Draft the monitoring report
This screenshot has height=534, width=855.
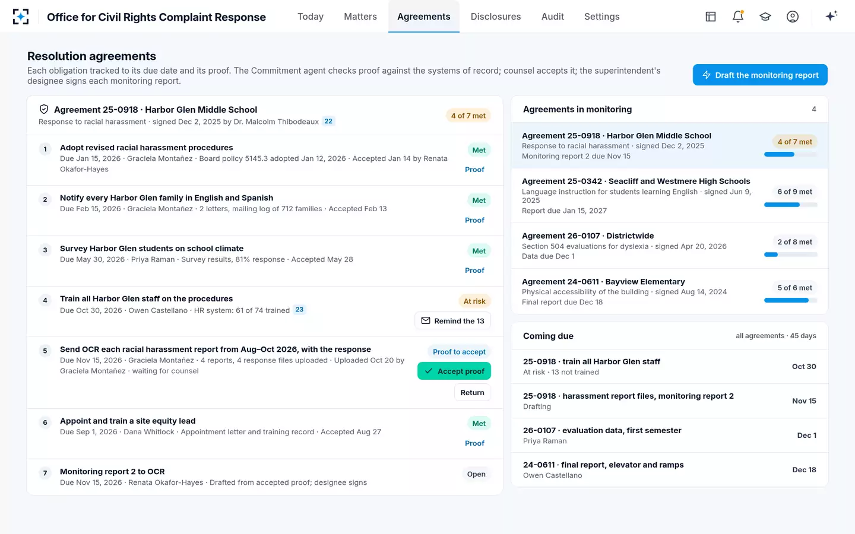(x=760, y=75)
